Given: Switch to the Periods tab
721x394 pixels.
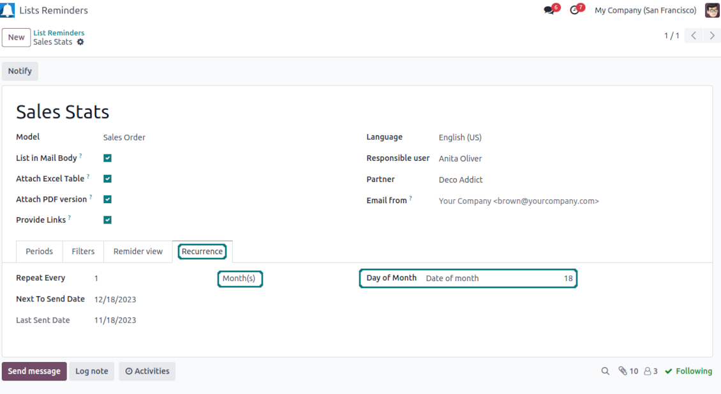Looking at the screenshot, I should (x=39, y=252).
